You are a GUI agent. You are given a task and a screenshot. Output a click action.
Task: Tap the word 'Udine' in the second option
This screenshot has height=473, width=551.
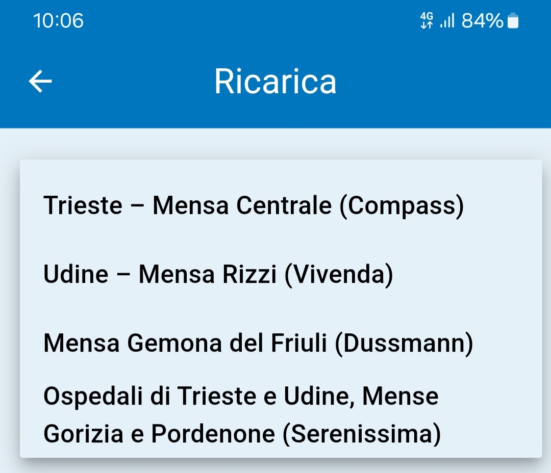tap(76, 274)
